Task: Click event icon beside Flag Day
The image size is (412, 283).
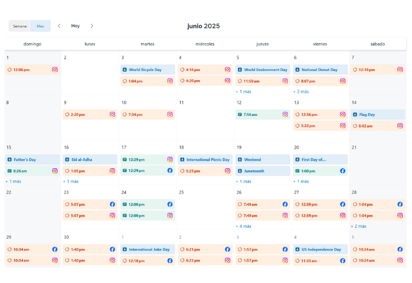Action: pos(355,115)
